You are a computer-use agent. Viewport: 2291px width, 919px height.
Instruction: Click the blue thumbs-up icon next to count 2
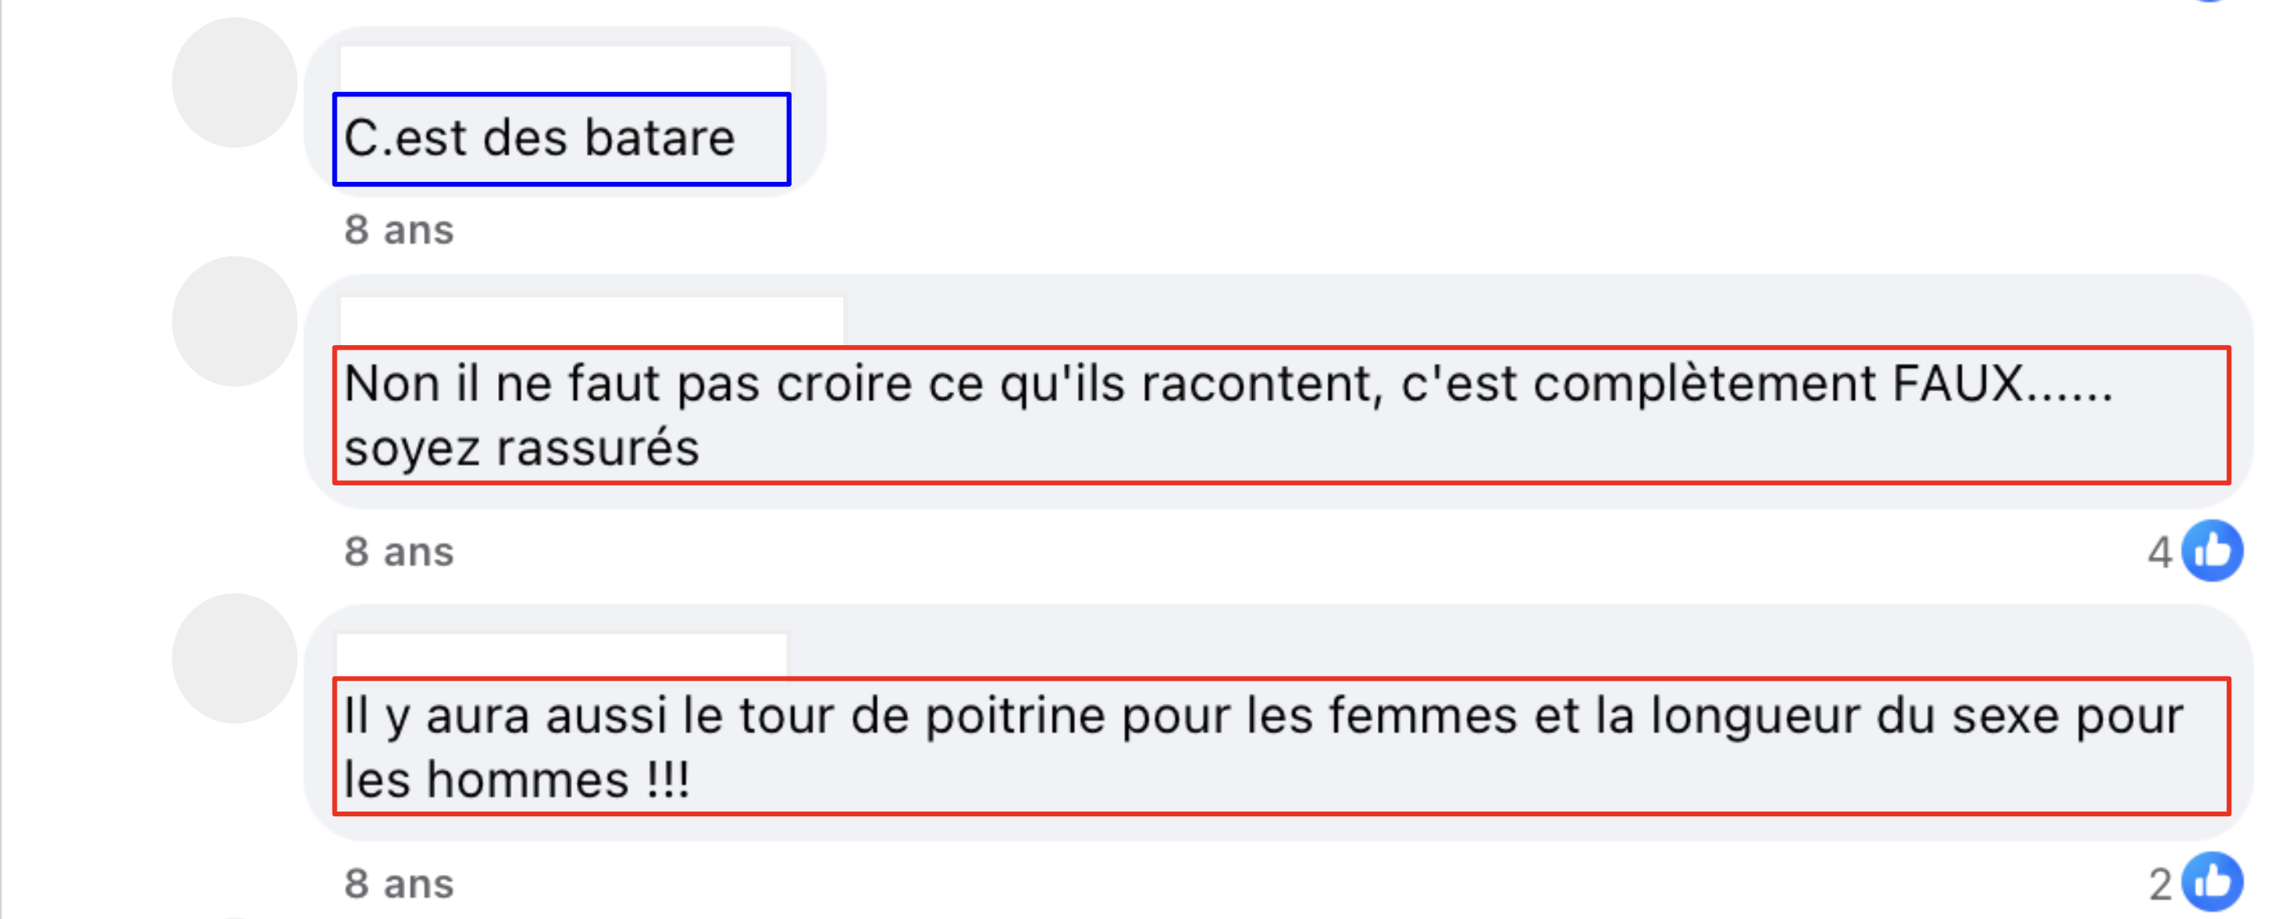(2212, 883)
